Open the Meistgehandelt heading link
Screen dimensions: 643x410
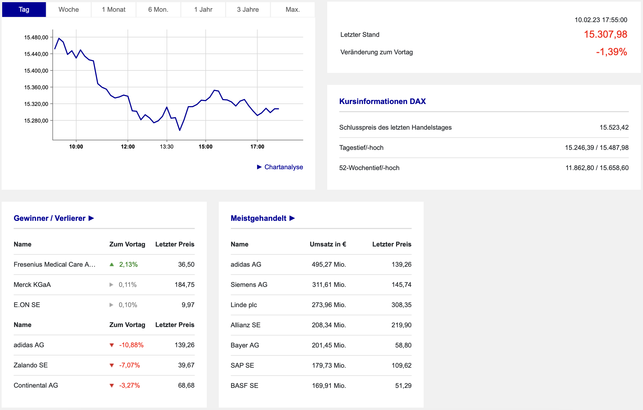pyautogui.click(x=258, y=218)
